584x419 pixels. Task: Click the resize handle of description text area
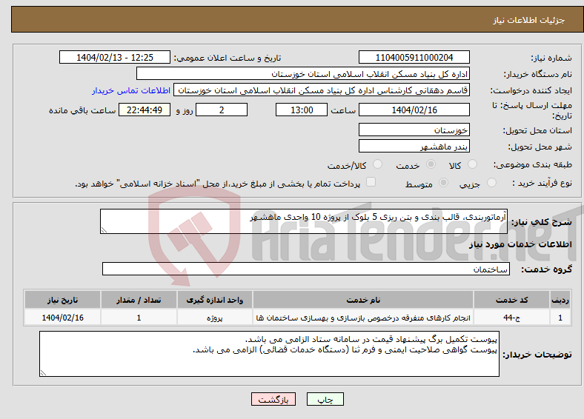(x=104, y=230)
